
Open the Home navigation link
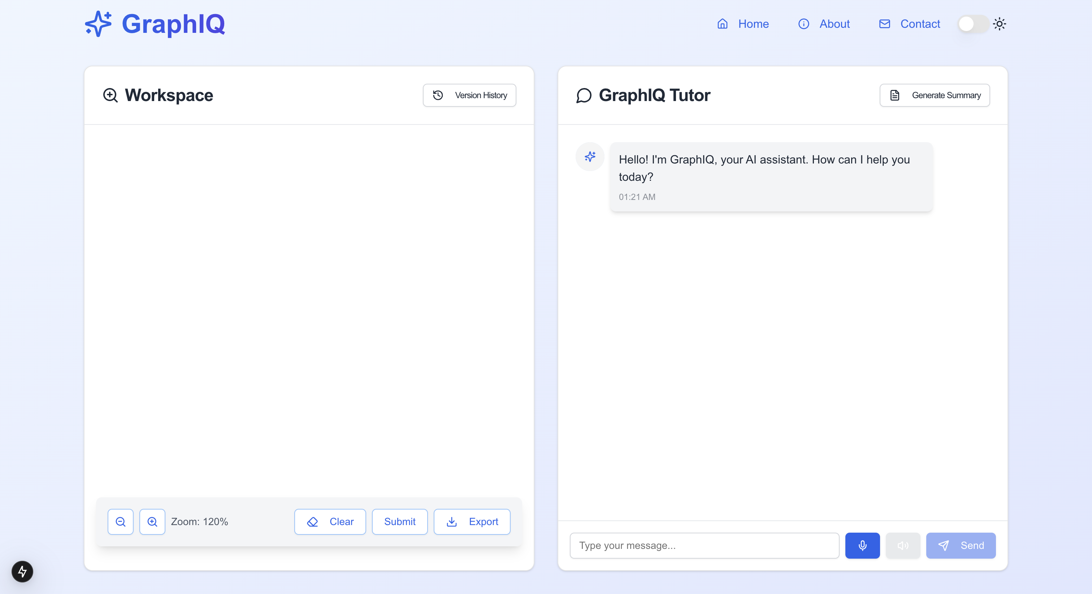[743, 24]
